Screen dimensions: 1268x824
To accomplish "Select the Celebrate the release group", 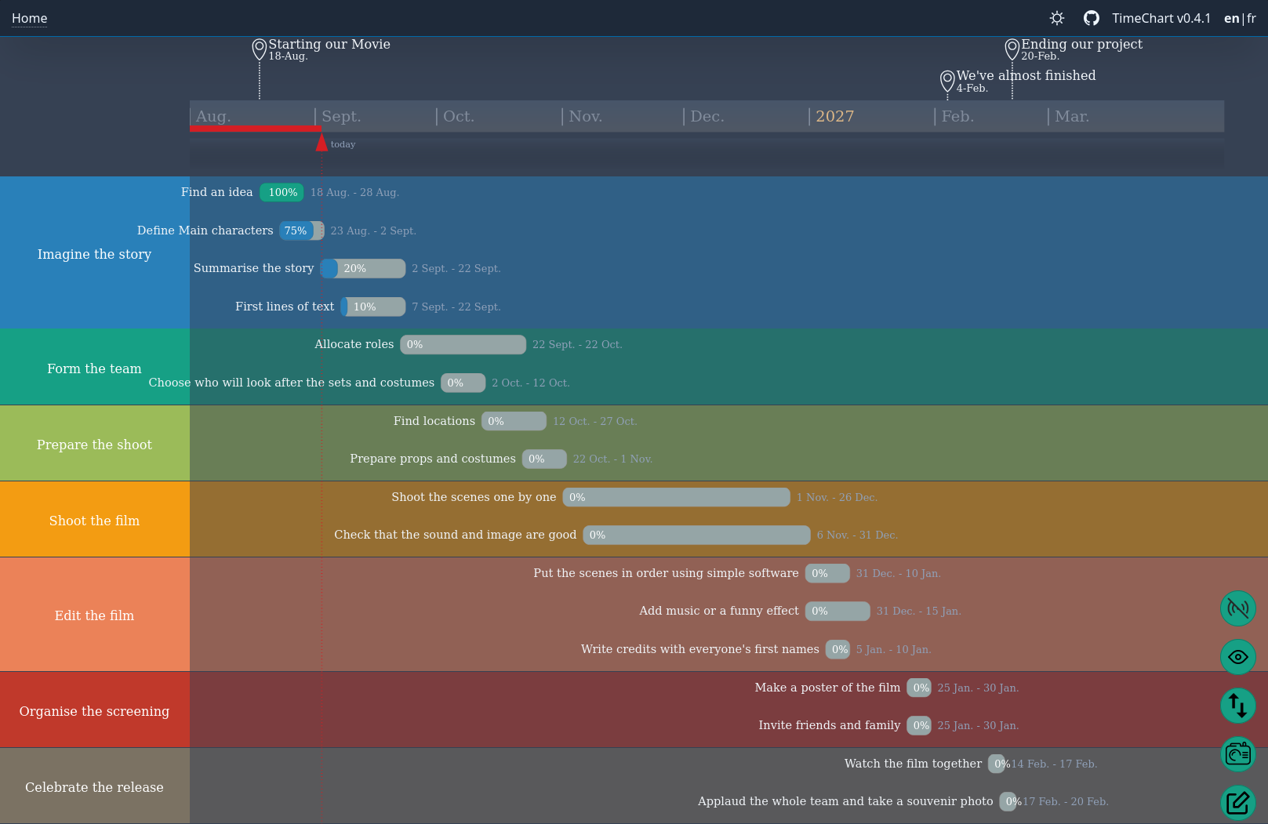I will coord(95,786).
